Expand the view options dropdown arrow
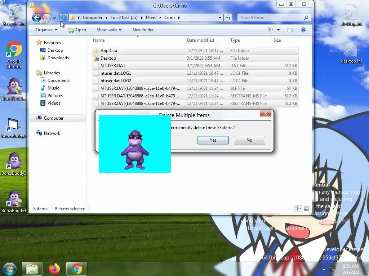Image resolution: width=369 pixels, height=276 pixels. tap(279, 30)
